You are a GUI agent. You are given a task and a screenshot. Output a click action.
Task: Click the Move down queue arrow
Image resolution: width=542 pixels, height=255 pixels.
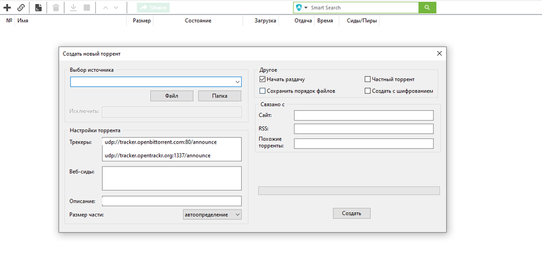coord(116,7)
